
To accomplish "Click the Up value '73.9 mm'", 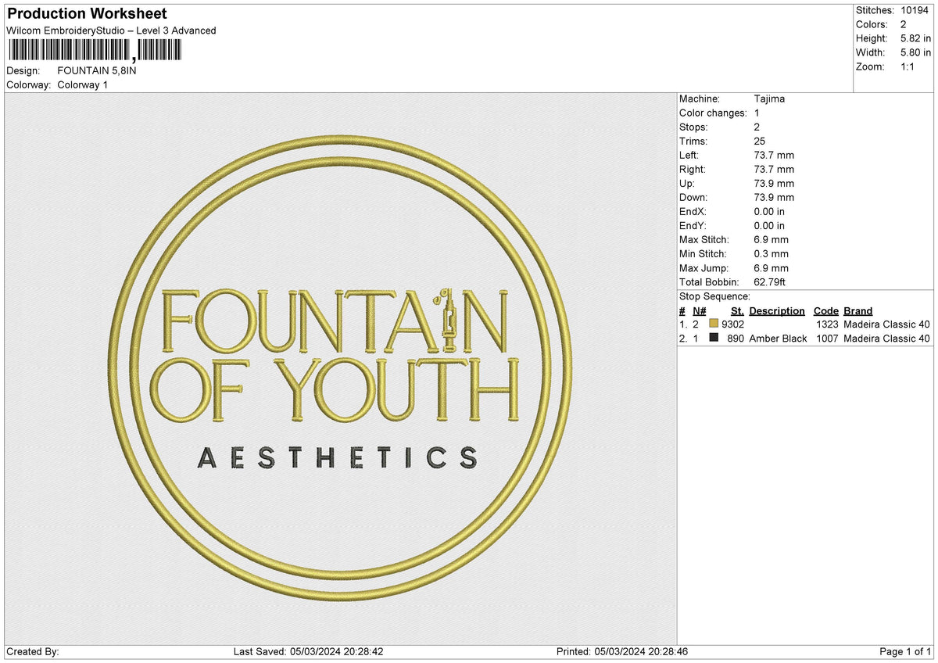I will coord(774,184).
